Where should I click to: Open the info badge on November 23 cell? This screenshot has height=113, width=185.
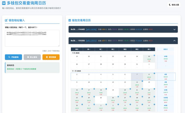82,97
